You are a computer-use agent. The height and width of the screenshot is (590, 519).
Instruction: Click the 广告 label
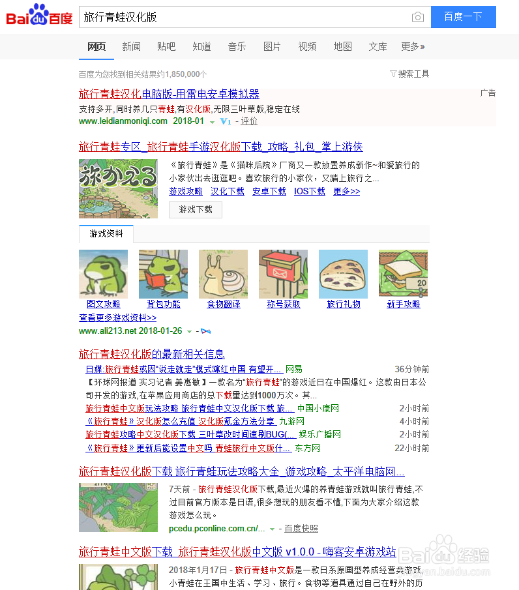pos(488,93)
